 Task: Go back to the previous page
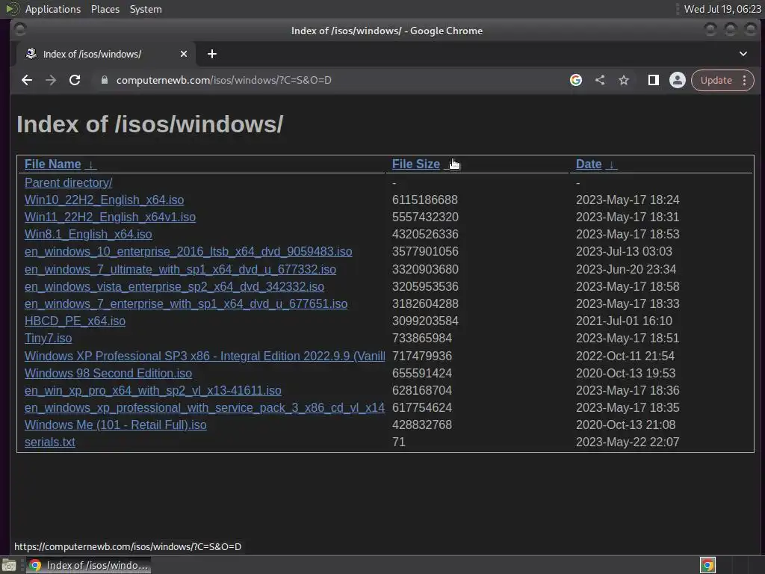[x=27, y=80]
